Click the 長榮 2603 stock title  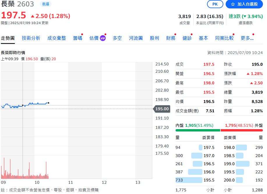17,4
